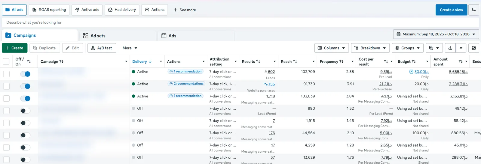Sort by the Off / On column arrows
This screenshot has width=481, height=164.
[29, 61]
